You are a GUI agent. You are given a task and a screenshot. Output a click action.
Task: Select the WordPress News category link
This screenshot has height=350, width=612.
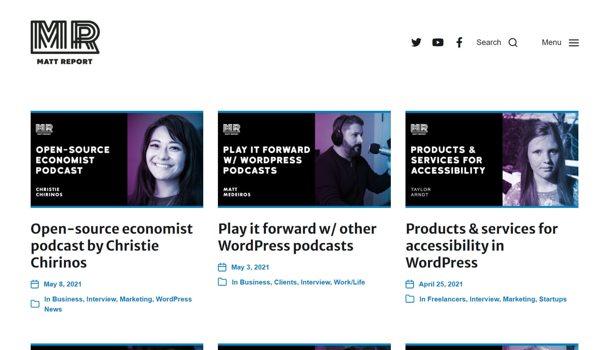tap(174, 299)
